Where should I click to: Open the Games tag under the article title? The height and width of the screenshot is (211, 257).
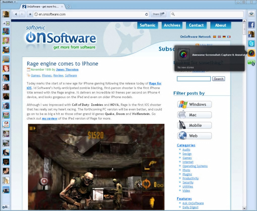coord(36,75)
